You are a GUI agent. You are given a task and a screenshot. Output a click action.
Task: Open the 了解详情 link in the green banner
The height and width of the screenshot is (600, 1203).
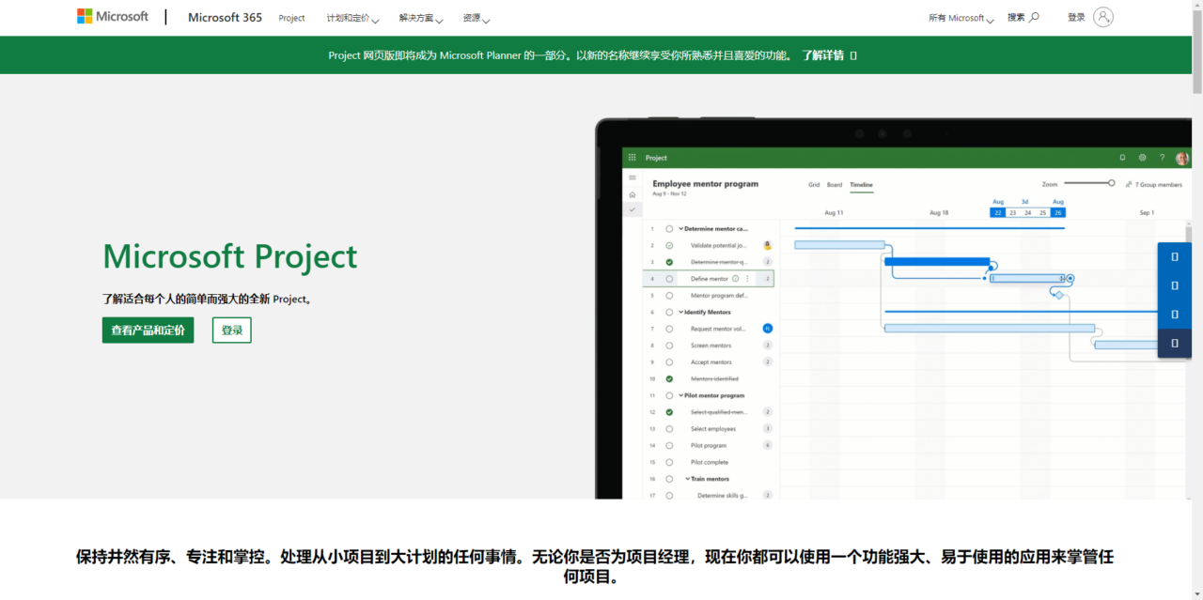click(823, 55)
